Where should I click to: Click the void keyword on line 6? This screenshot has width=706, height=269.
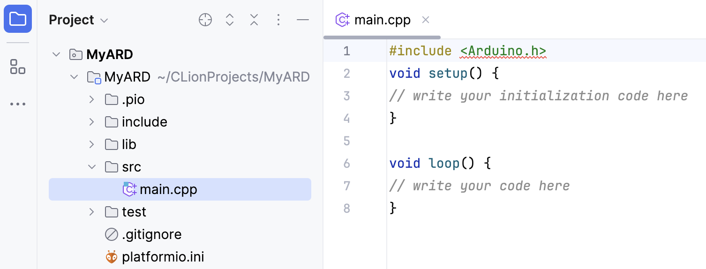405,163
